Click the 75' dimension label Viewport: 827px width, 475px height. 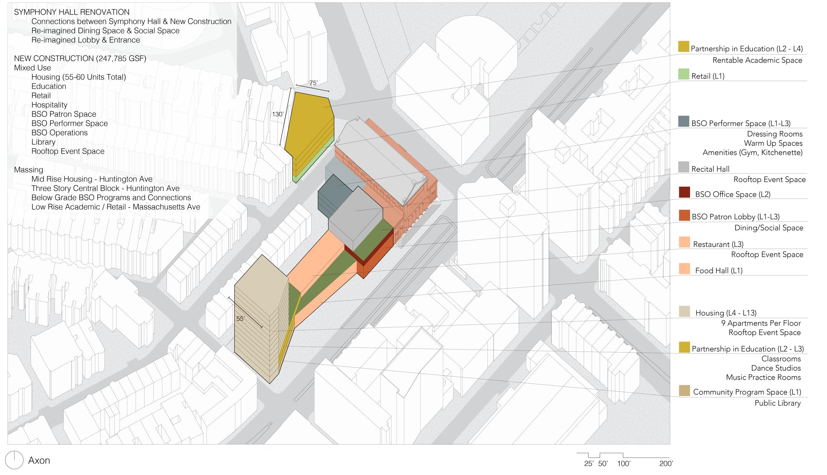pyautogui.click(x=314, y=83)
